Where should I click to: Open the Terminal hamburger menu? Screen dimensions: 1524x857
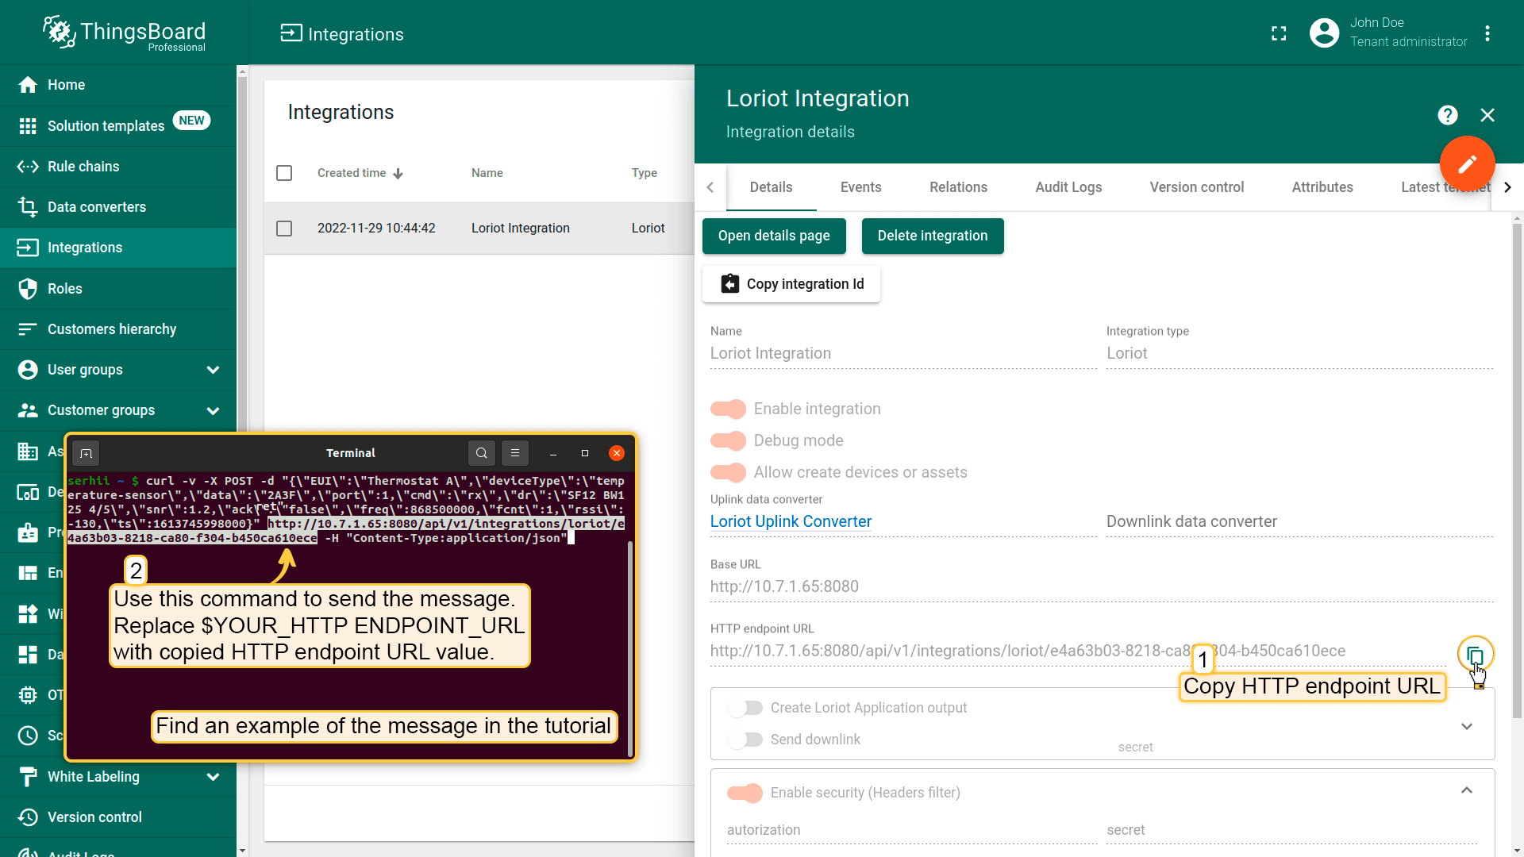coord(515,453)
